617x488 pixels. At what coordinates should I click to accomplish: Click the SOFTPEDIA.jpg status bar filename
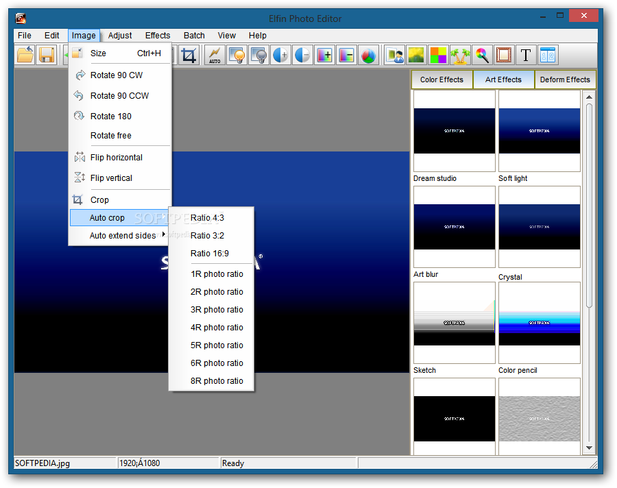coord(42,463)
